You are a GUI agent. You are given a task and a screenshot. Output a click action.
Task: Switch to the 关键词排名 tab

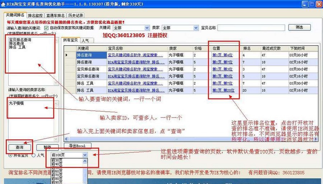click(x=15, y=15)
